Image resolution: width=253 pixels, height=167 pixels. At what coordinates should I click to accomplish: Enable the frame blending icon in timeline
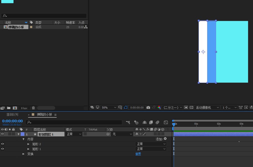[x=151, y=122]
